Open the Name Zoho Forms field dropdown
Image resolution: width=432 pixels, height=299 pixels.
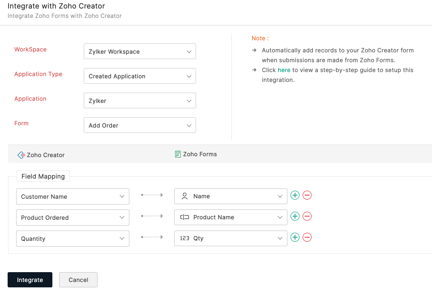click(231, 196)
